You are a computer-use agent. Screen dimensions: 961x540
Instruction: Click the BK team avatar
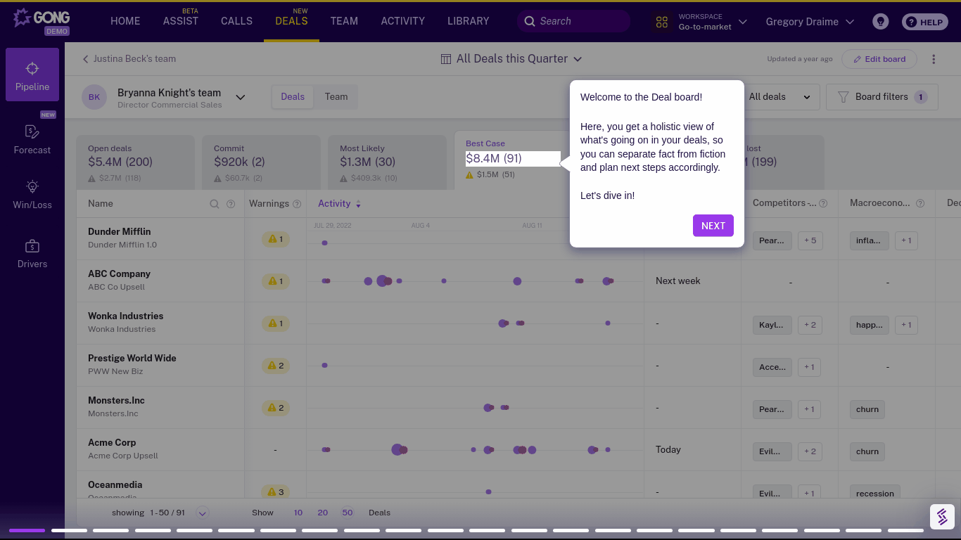[94, 97]
